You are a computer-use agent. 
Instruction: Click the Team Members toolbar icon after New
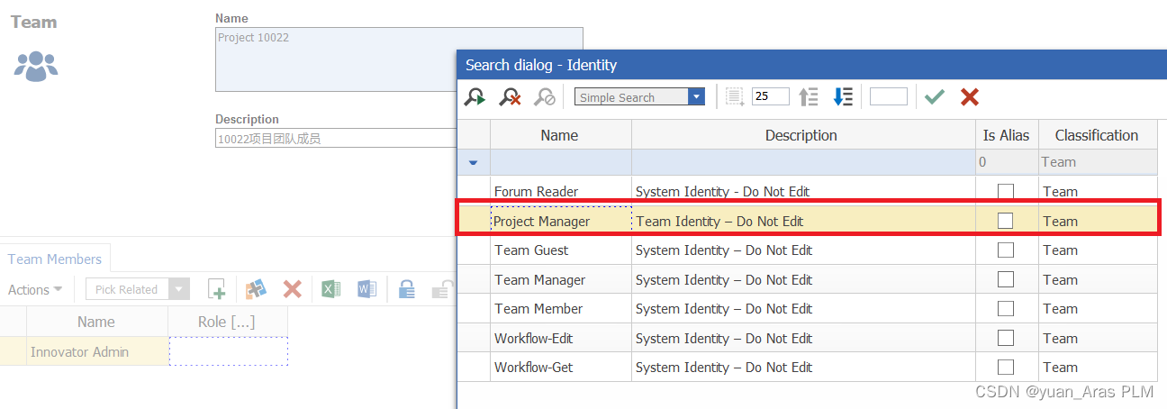click(256, 289)
